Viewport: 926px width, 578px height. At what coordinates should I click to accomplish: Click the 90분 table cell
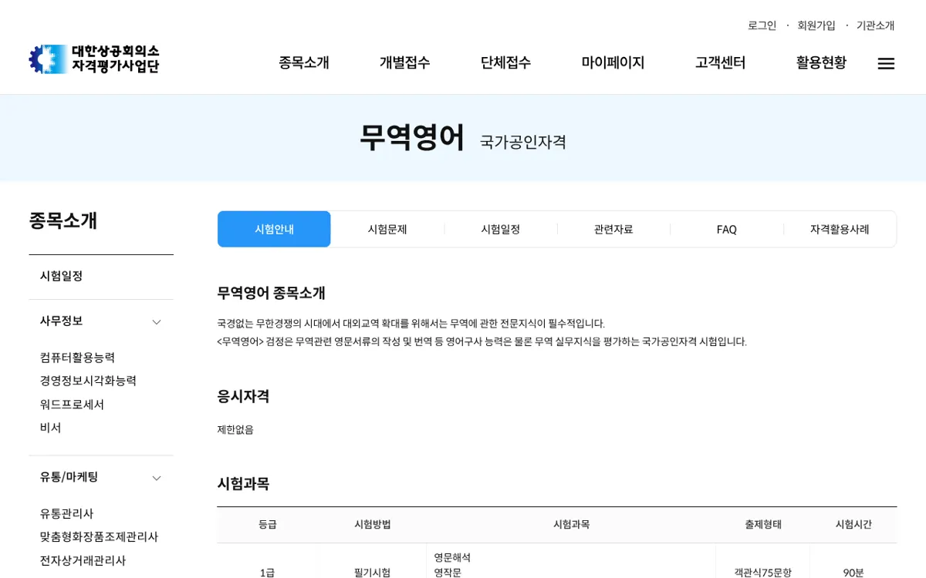pyautogui.click(x=853, y=573)
